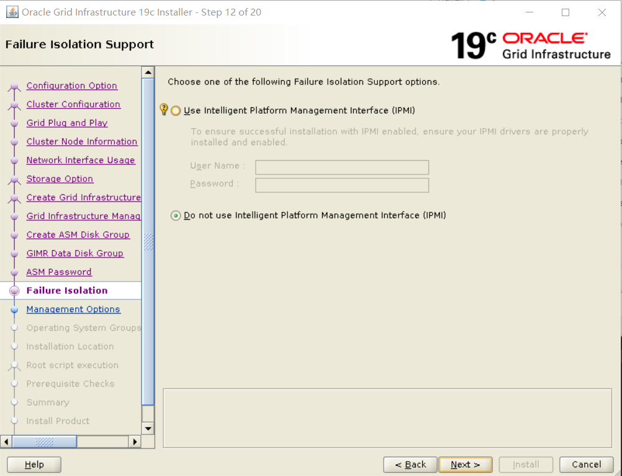Click the horizontal scroll right arrow
The image size is (622, 476).
point(135,441)
